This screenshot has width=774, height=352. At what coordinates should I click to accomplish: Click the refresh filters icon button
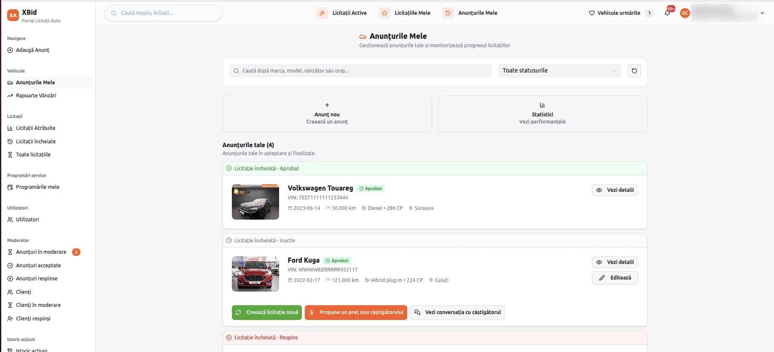pos(634,71)
